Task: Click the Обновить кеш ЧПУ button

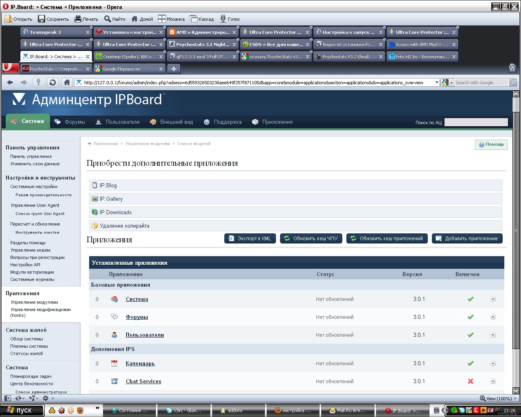Action: 311,239
